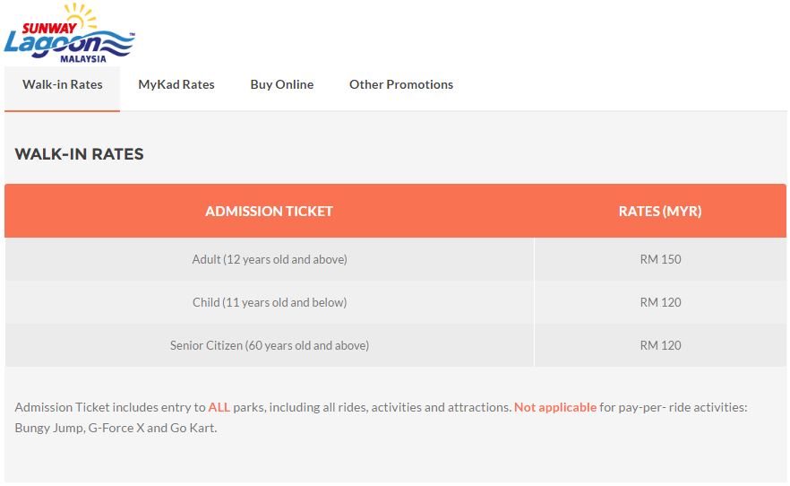Switch to the MyKad Rates tab

tap(176, 84)
